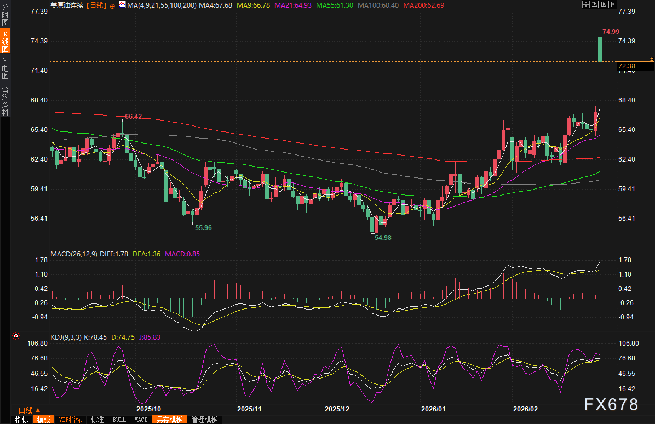
Task: Select the K线图 side tab
Action: pos(5,41)
